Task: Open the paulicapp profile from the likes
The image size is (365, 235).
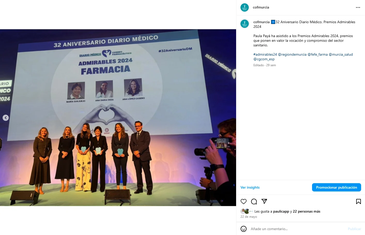Action: tap(281, 211)
